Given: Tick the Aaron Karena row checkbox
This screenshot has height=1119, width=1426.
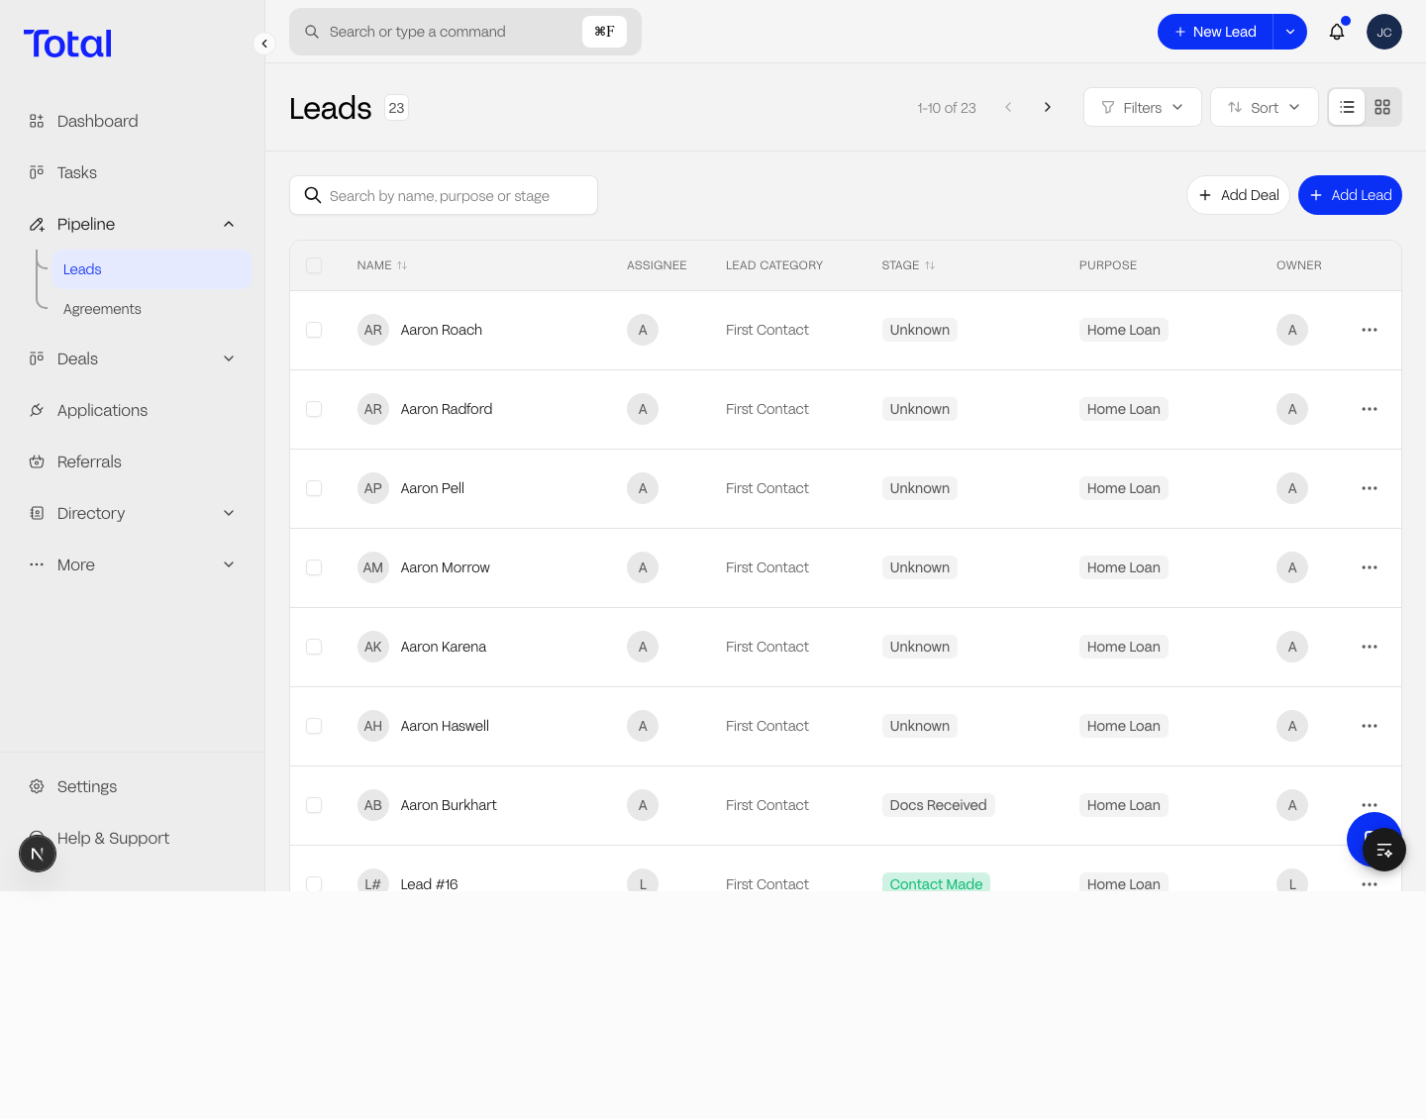Looking at the screenshot, I should click(314, 647).
